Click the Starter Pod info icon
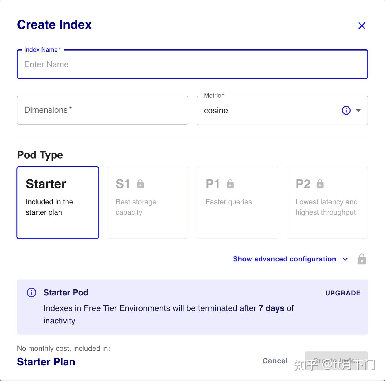Viewport: 385px width, 381px height. click(x=32, y=292)
